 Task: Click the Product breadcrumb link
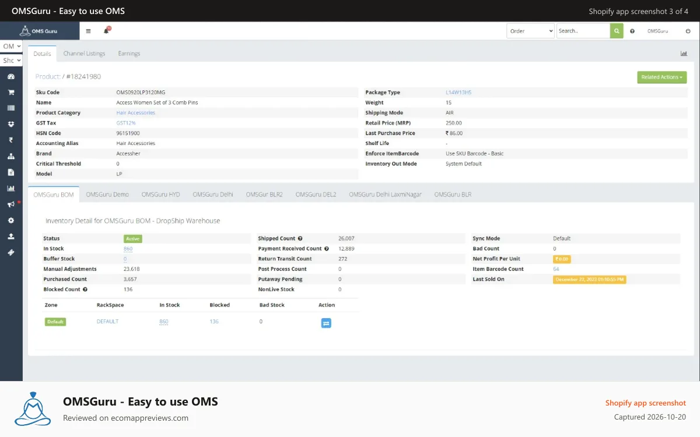coord(47,76)
